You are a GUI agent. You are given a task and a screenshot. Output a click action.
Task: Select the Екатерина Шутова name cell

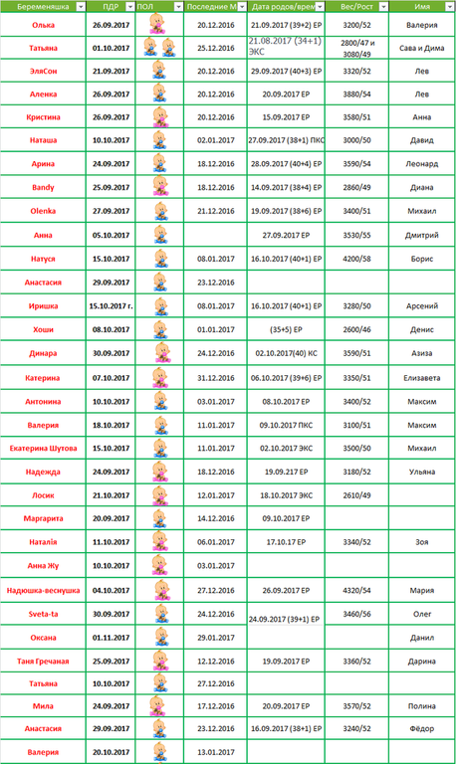[x=43, y=449]
